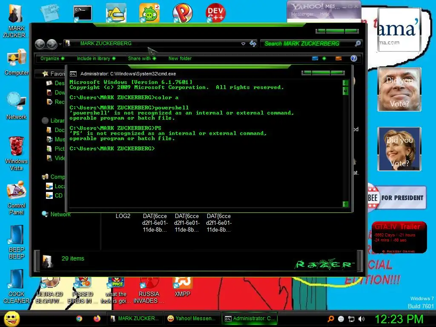Click the magnifier search tray icon

(330, 319)
